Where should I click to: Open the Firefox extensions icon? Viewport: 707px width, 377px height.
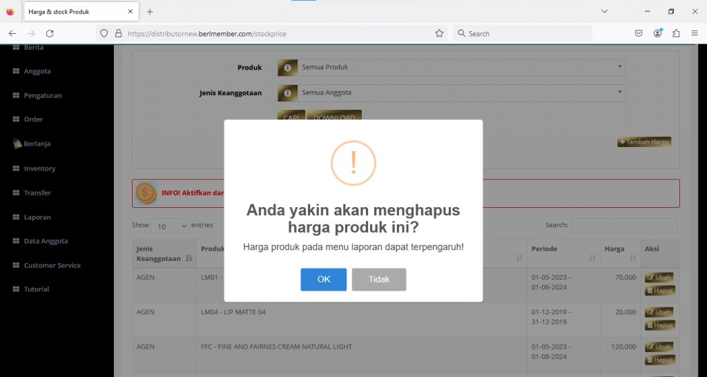676,33
